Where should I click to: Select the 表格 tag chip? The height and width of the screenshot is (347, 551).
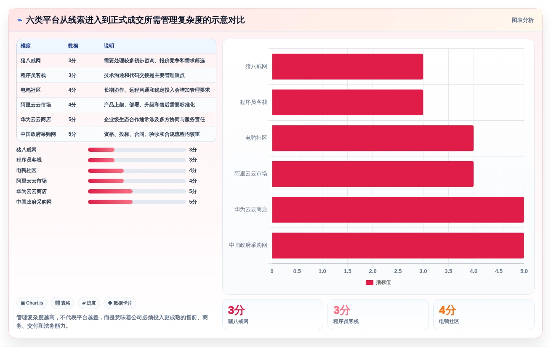(63, 303)
